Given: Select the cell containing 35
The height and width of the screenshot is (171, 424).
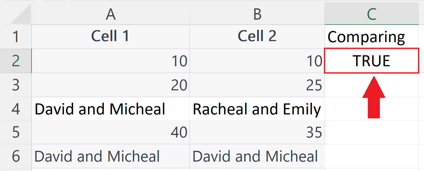Looking at the screenshot, I should (257, 132).
